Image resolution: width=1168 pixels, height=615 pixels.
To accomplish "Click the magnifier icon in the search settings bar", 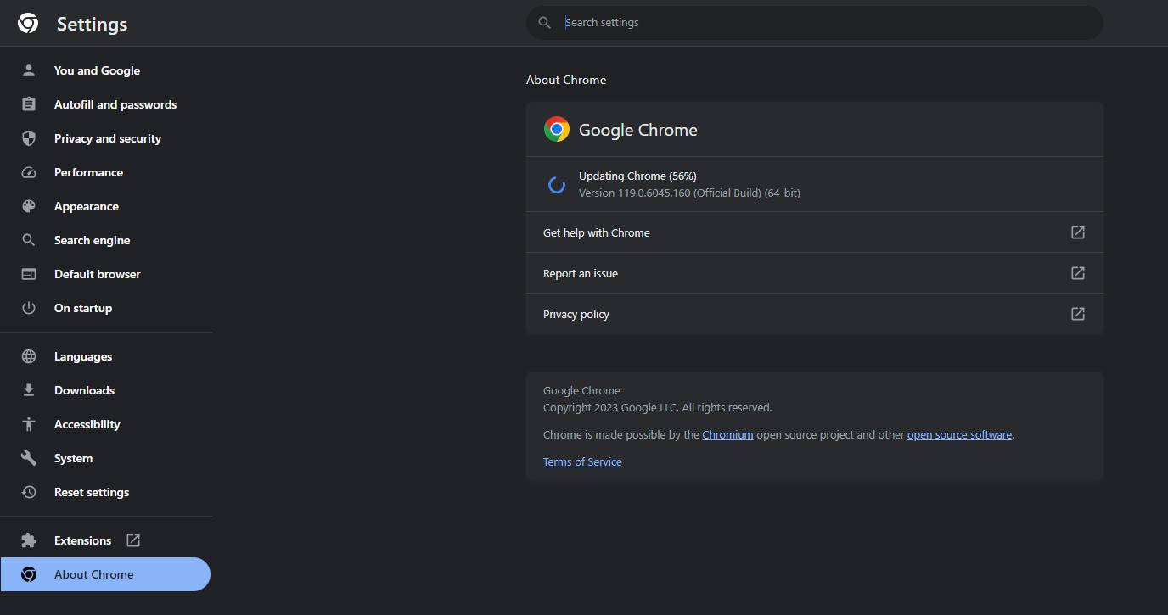I will 545,23.
